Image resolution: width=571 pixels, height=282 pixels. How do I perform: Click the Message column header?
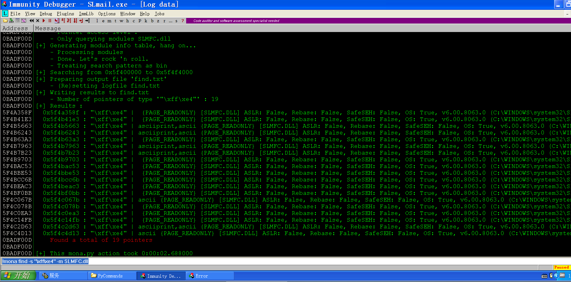point(302,28)
